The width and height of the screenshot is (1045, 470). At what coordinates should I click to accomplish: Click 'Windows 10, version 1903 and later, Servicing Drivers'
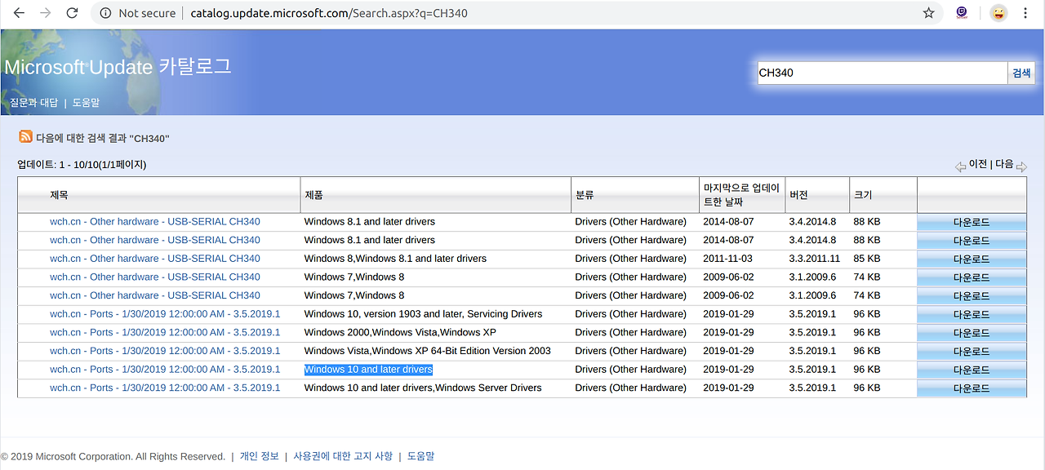[423, 313]
